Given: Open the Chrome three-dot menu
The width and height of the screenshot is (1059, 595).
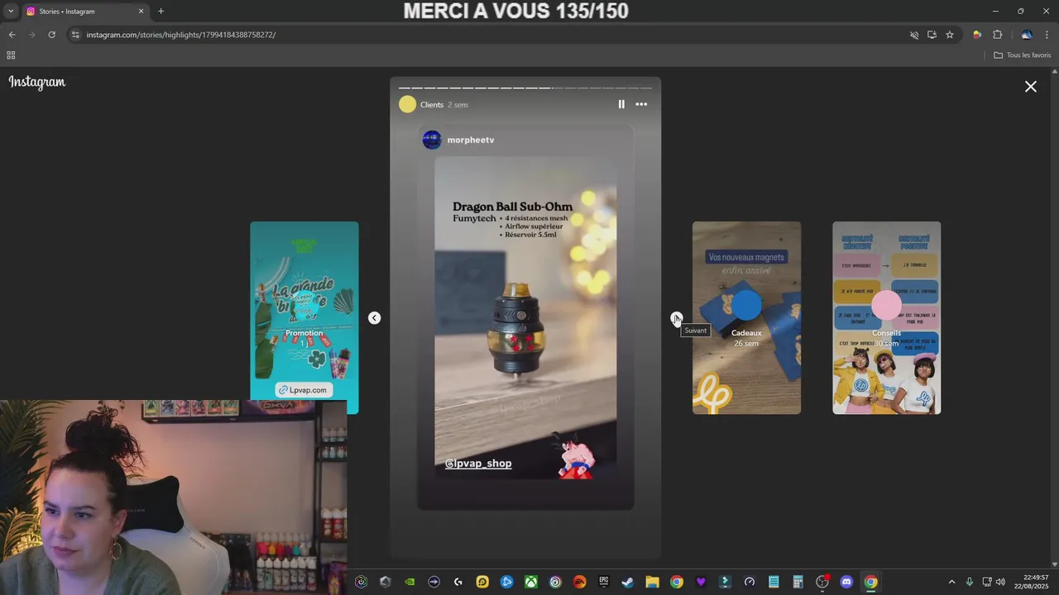Looking at the screenshot, I should pyautogui.click(x=1047, y=35).
